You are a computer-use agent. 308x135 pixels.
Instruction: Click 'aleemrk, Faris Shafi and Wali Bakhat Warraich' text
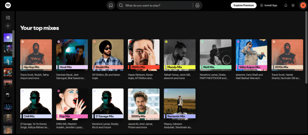(x=249, y=77)
